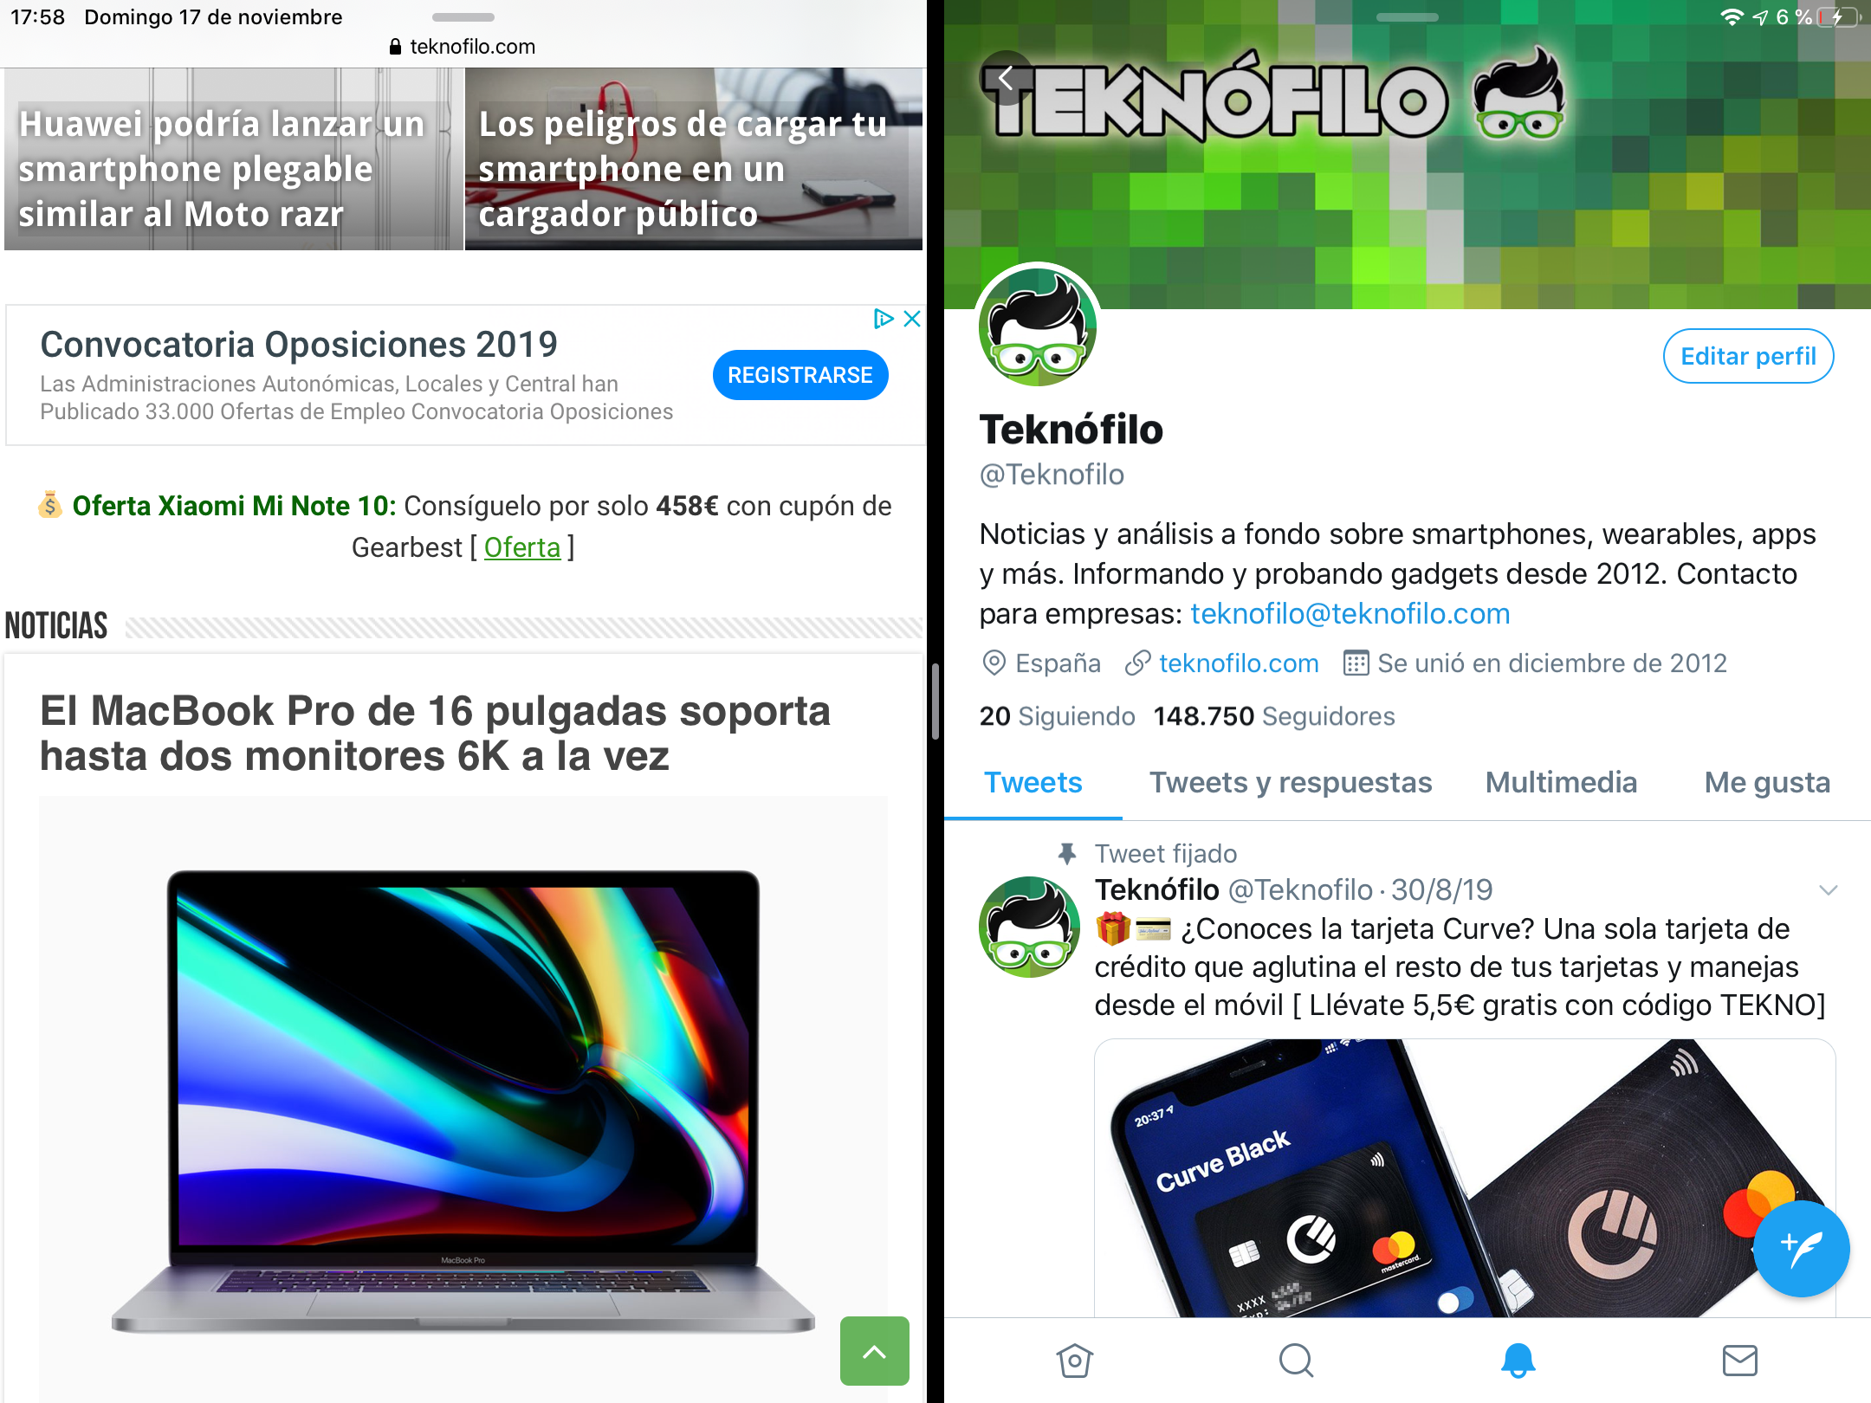Open the Multimedia tab
The height and width of the screenshot is (1403, 1871).
tap(1561, 782)
